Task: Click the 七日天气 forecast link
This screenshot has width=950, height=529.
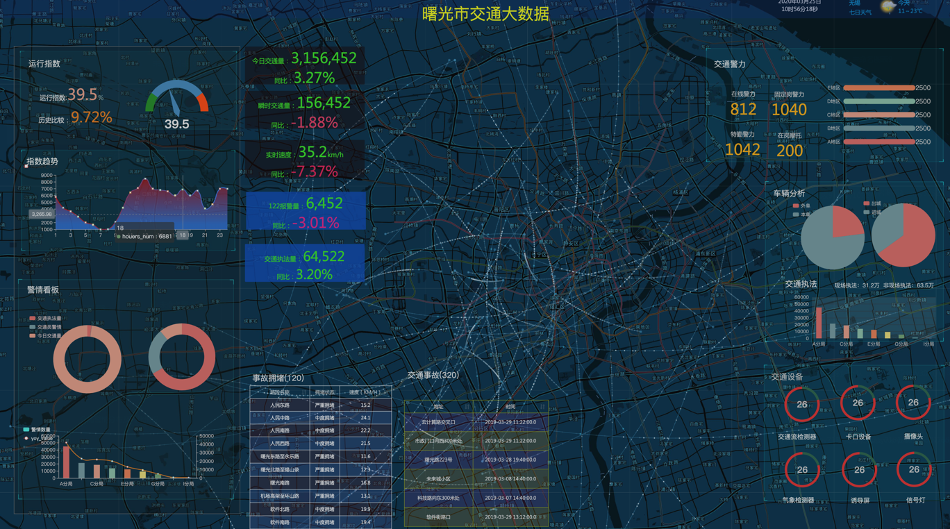Action: (860, 12)
